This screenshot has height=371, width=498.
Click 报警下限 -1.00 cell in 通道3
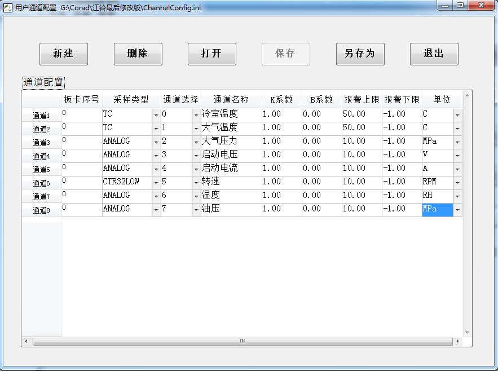tap(402, 142)
